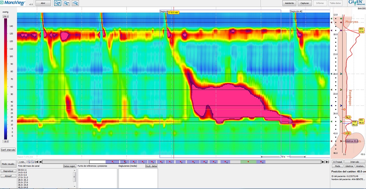Select swallow marker 6 in timeline

click(x=161, y=162)
